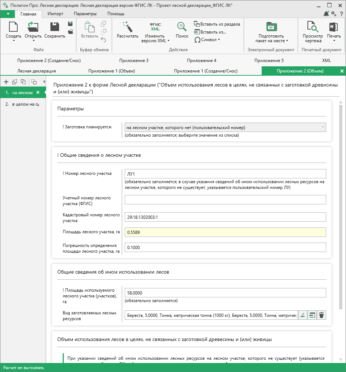Image resolution: width=346 pixels, height=372 pixels.
Task: Open the Помощь ribbon tab
Action: pos(116,14)
